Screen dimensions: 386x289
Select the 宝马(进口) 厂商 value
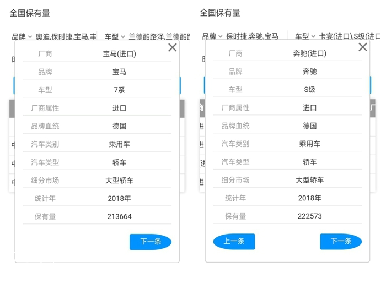(x=120, y=54)
